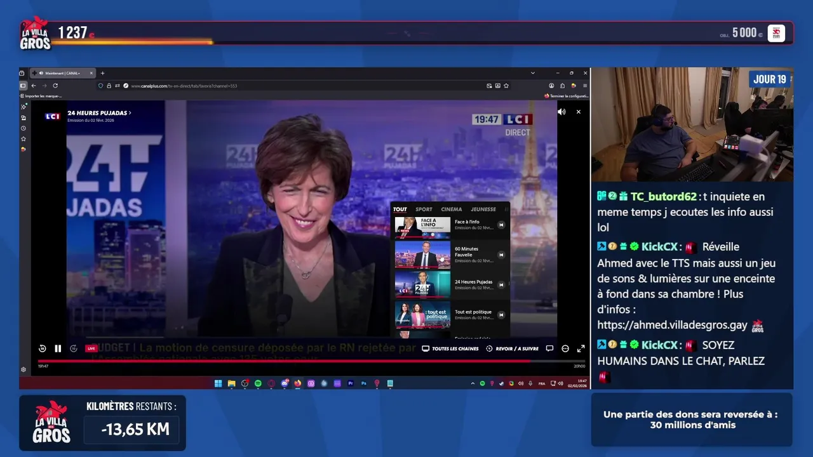813x457 pixels.
Task: Click the Importer les marque-pages bookmark item
Action: pos(41,96)
